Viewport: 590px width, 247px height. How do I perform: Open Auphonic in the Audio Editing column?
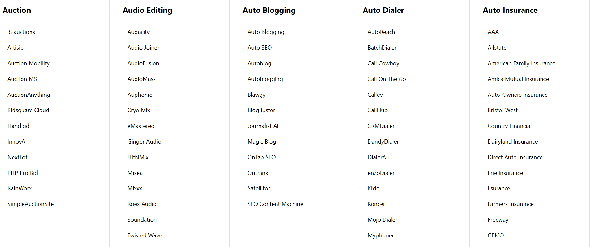click(x=139, y=95)
